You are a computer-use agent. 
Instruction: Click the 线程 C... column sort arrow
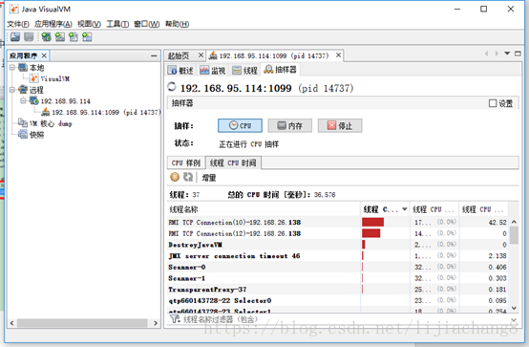pos(404,209)
